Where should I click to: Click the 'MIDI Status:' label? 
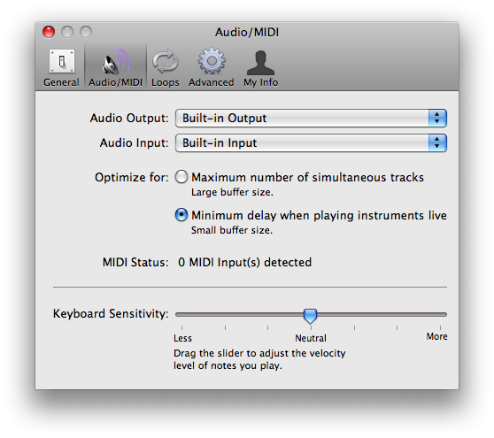click(135, 262)
